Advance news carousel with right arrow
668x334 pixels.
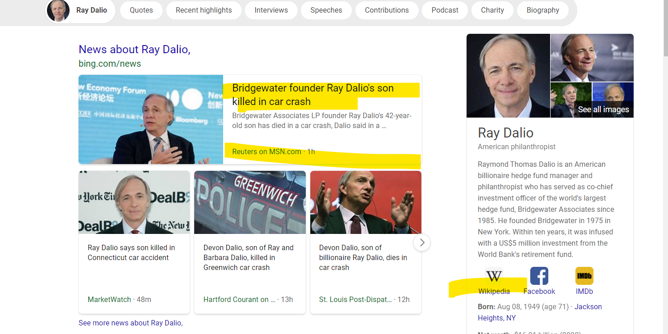[x=422, y=242]
